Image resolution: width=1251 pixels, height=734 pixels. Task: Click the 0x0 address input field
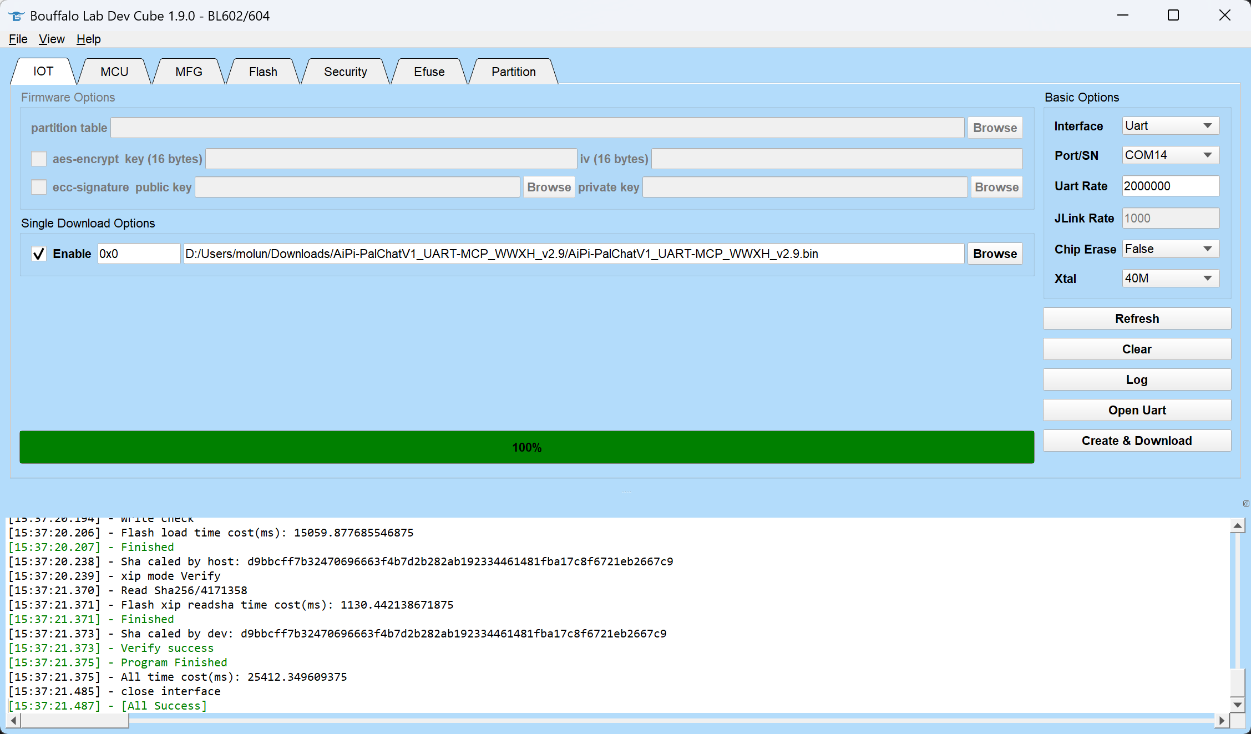click(x=139, y=254)
